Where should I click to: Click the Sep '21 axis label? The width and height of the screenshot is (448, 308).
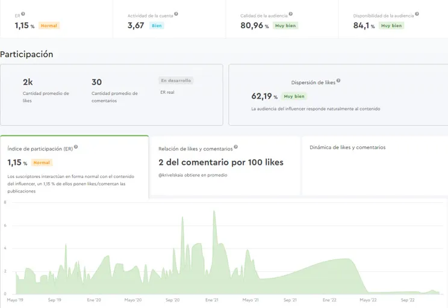tap(290, 300)
